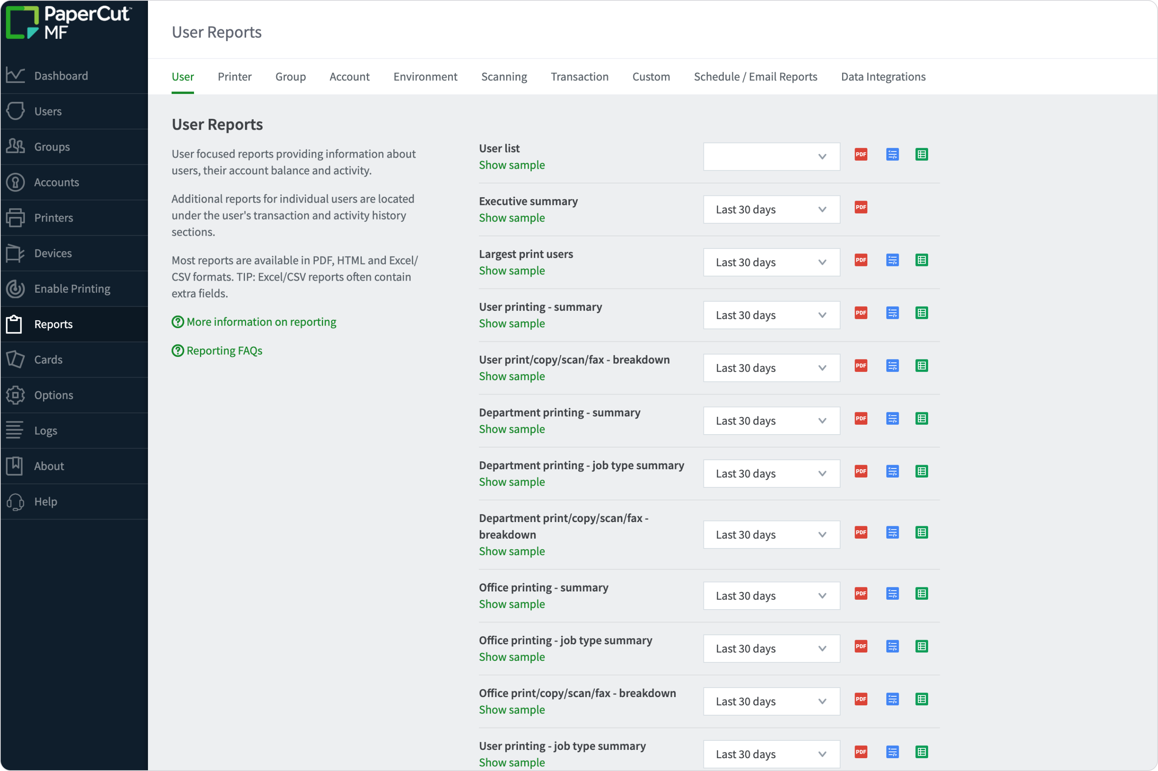Image resolution: width=1158 pixels, height=771 pixels.
Task: Open Largest print users HTML report
Action: (892, 260)
